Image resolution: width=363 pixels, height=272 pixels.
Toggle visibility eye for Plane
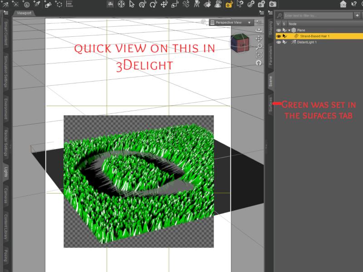click(279, 30)
